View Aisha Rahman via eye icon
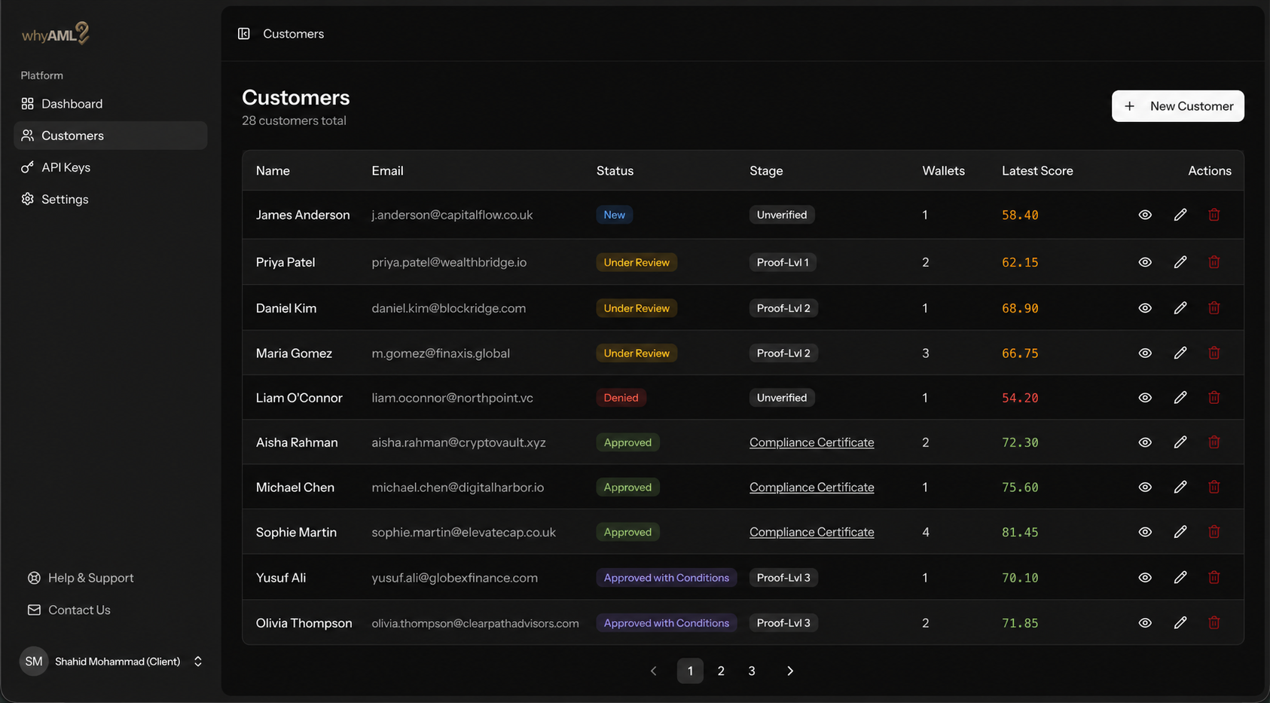This screenshot has width=1270, height=703. tap(1145, 442)
